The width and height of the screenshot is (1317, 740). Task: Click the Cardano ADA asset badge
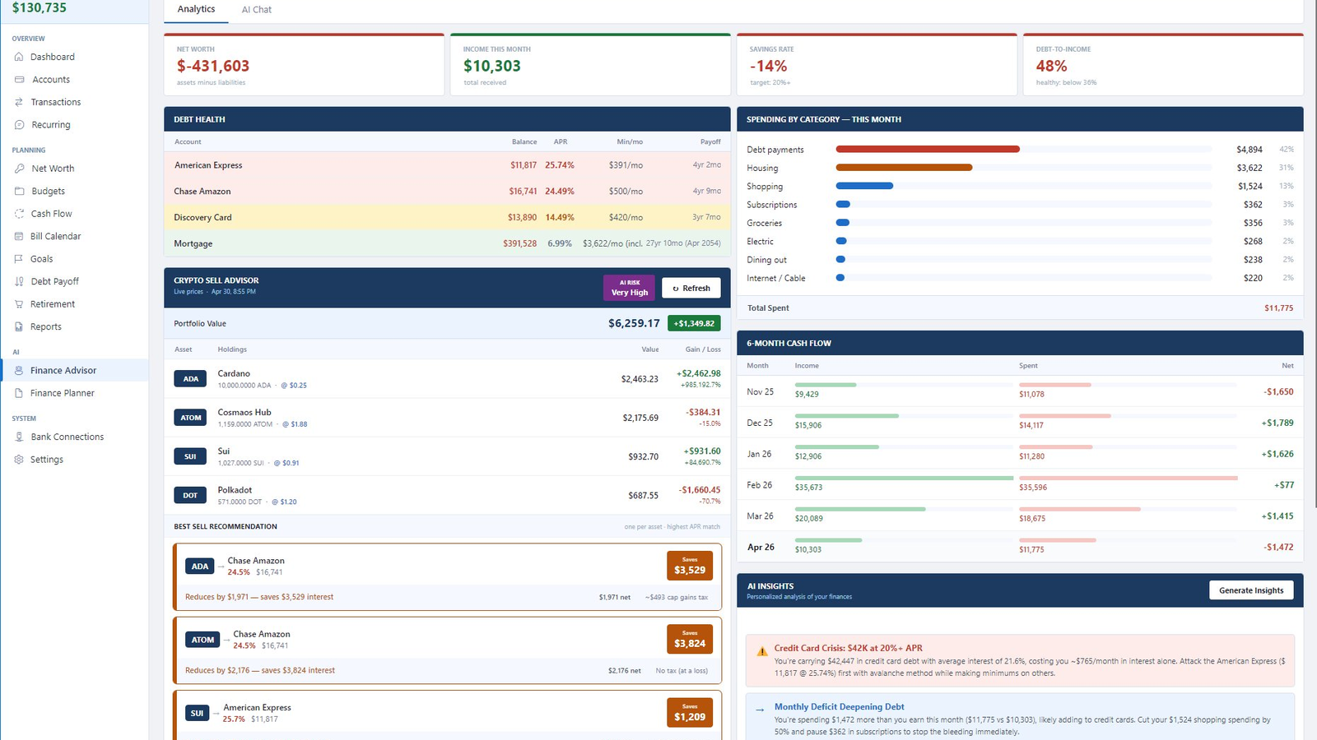(191, 379)
